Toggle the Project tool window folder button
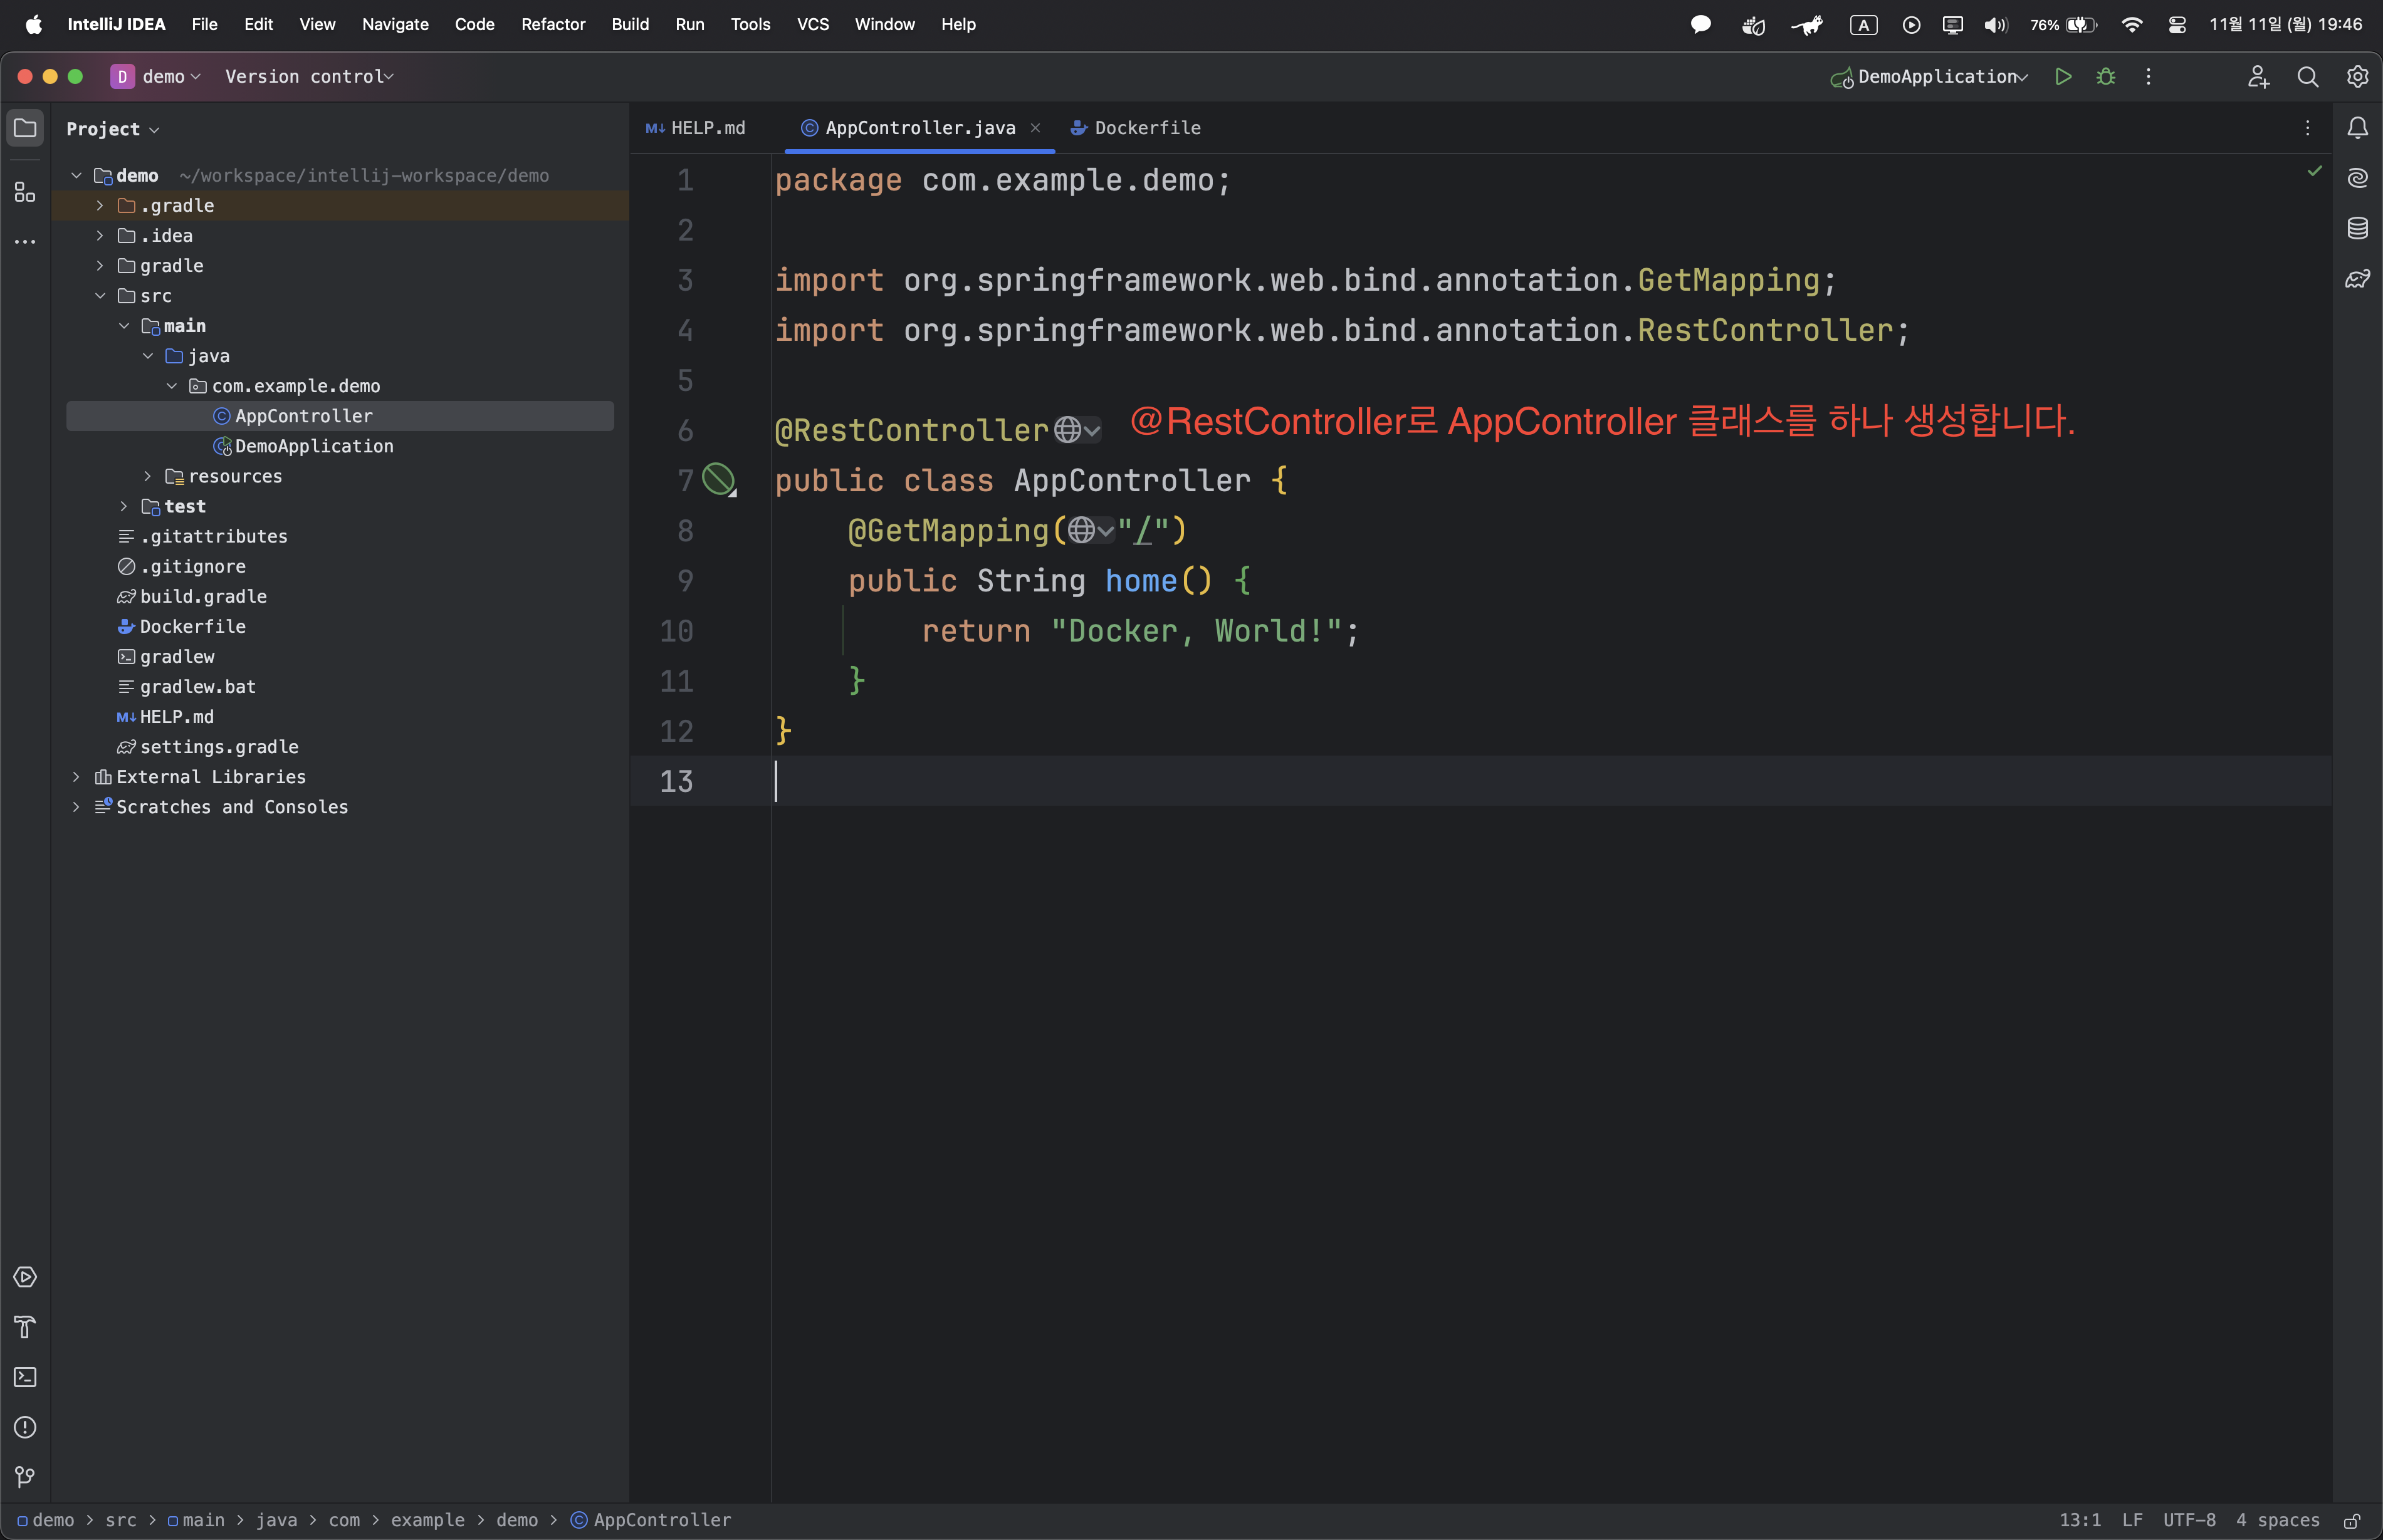The width and height of the screenshot is (2383, 1540). (x=25, y=128)
